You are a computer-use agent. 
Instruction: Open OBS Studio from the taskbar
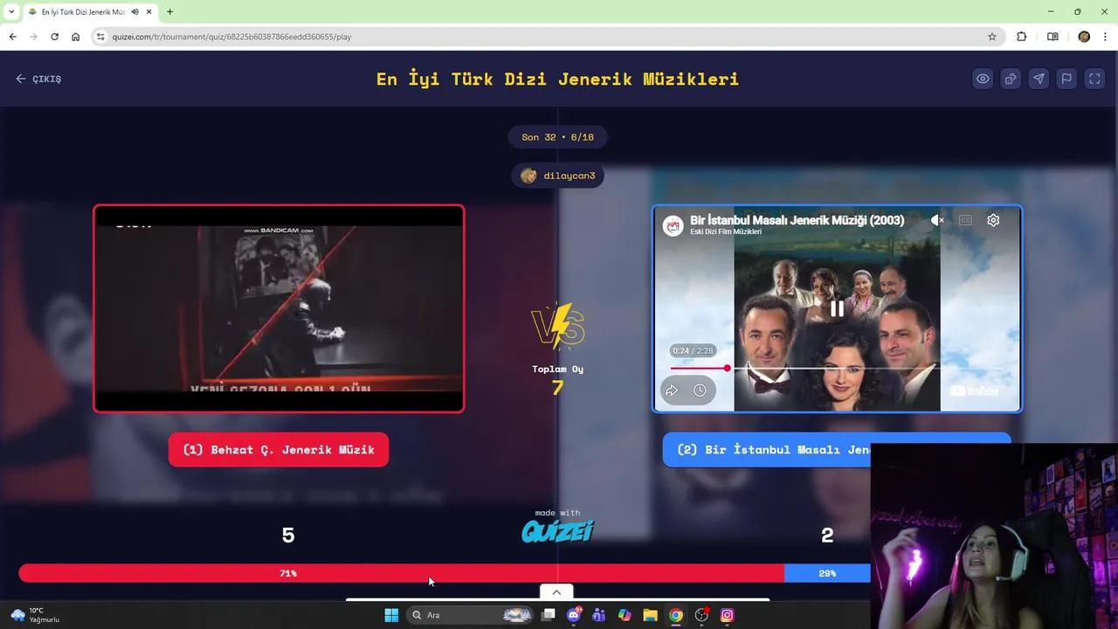click(701, 615)
